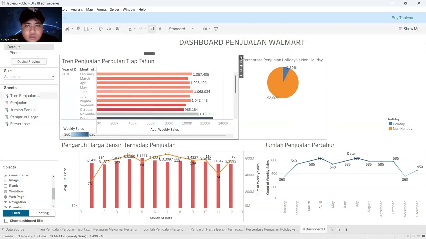Viewport: 426px width, 239px height.
Task: Click the Buy Tableau link
Action: coord(402,18)
